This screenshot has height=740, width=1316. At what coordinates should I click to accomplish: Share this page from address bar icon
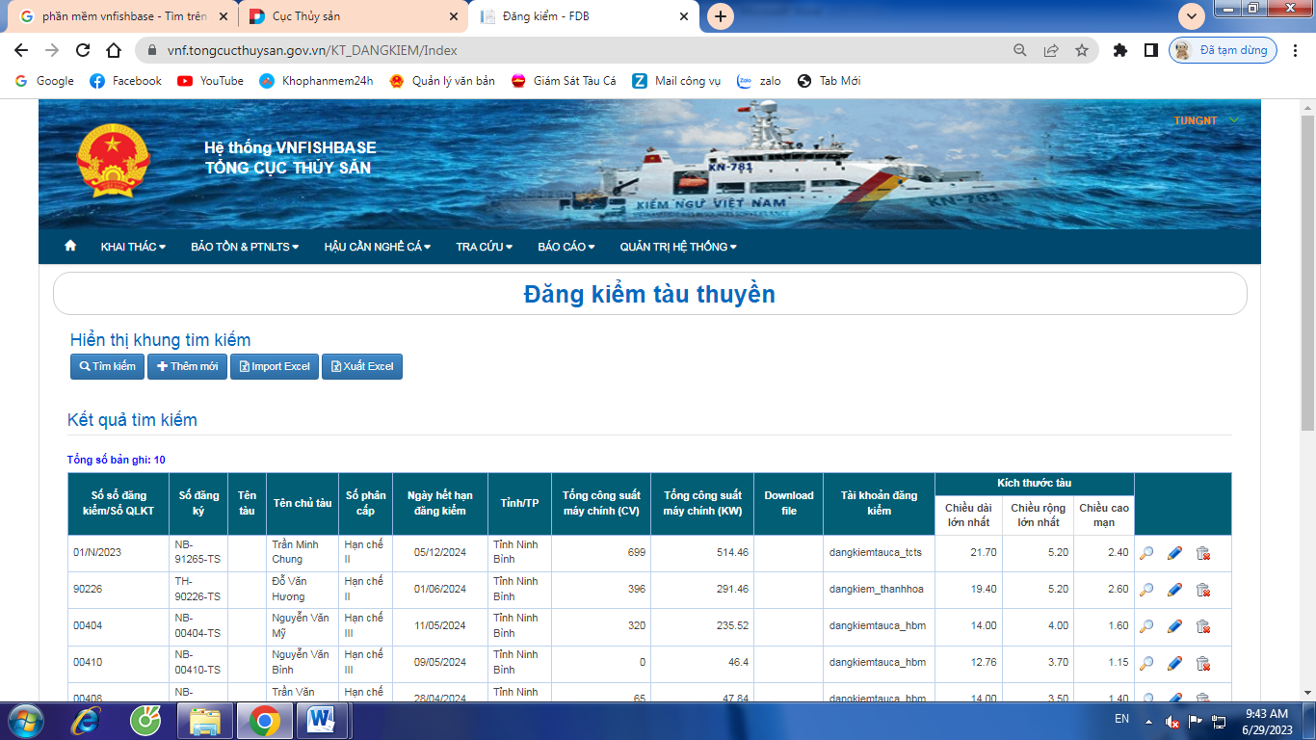coord(1051,50)
